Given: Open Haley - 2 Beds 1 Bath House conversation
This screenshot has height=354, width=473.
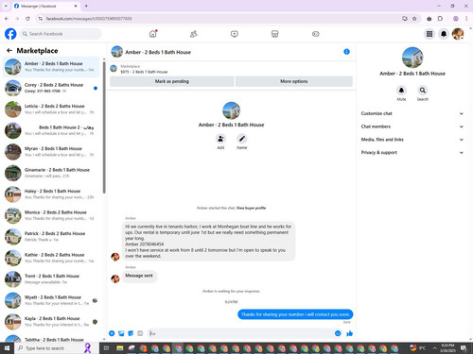Looking at the screenshot, I should (51, 194).
